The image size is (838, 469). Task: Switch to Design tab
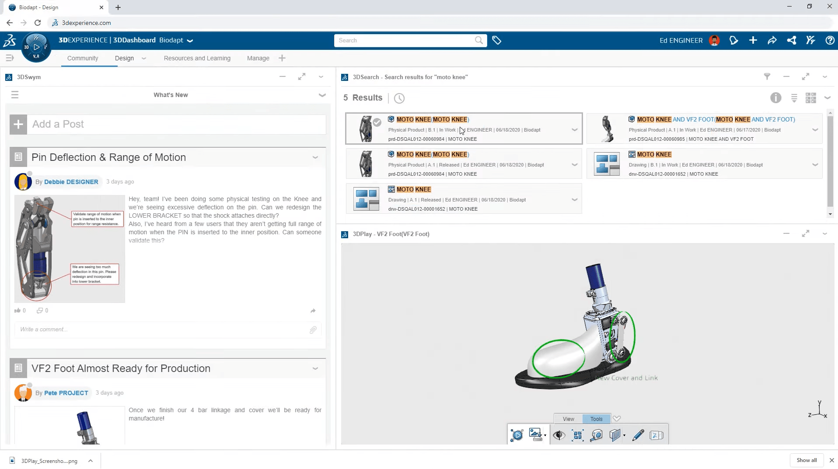124,58
